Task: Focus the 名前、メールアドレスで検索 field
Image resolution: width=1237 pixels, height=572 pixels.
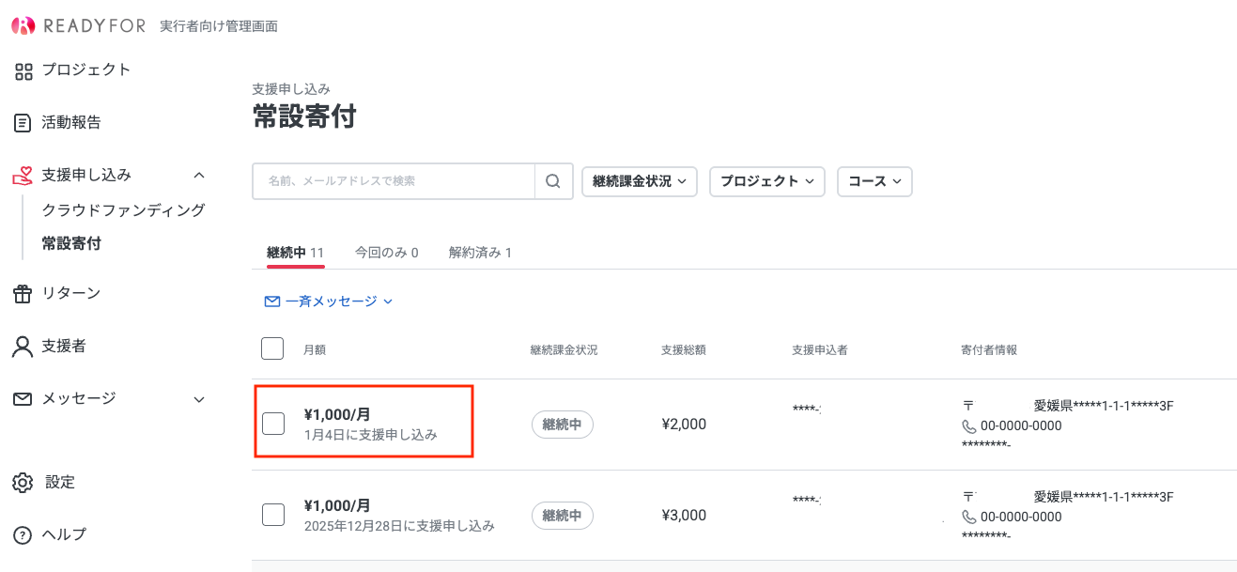Action: point(394,181)
